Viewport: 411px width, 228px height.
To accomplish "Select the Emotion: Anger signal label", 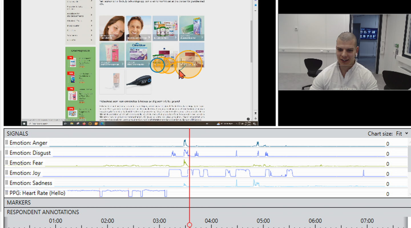I will pyautogui.click(x=29, y=143).
